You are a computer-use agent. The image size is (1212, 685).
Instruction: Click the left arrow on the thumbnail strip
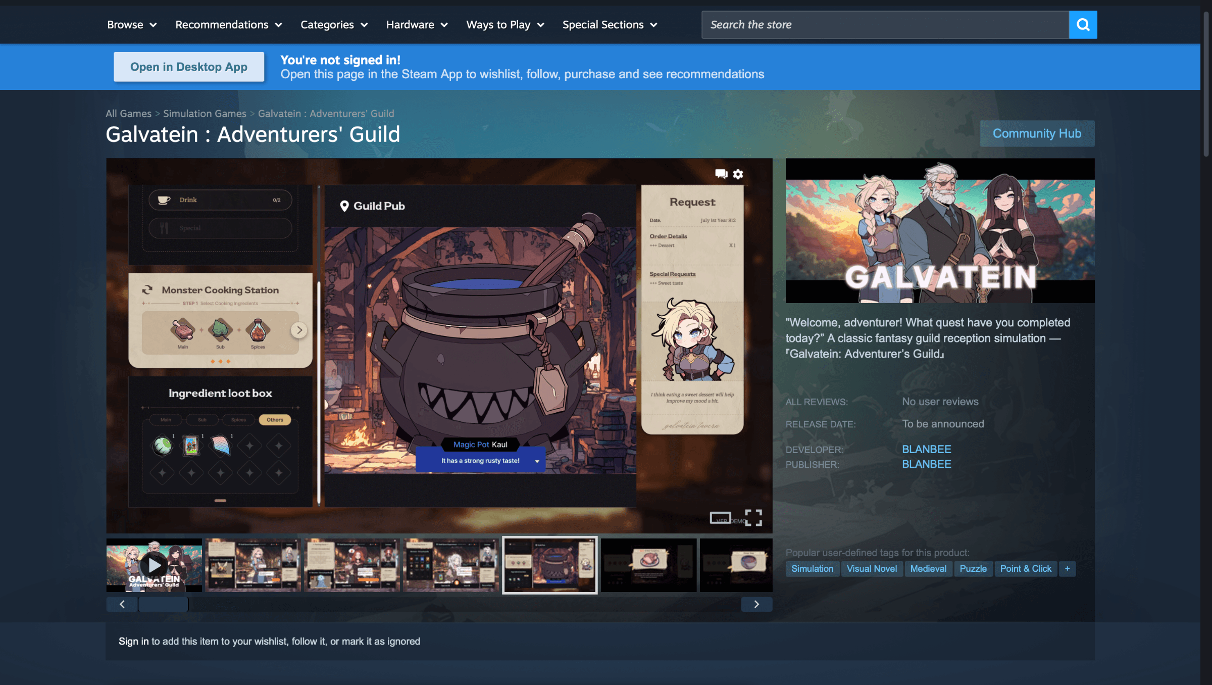coord(122,604)
